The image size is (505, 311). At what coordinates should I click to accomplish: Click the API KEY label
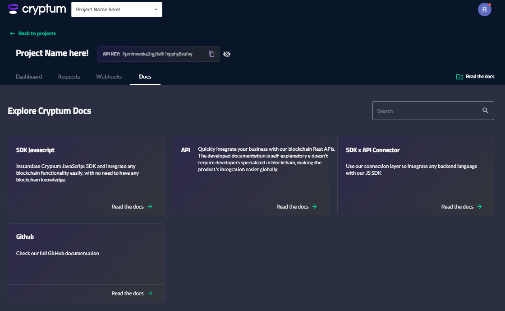(x=111, y=54)
